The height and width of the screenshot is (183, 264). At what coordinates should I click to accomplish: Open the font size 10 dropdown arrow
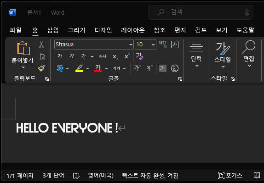153,44
